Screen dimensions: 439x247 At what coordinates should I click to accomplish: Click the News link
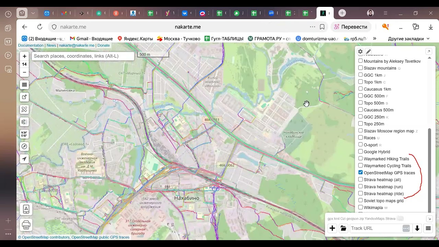tap(51, 45)
